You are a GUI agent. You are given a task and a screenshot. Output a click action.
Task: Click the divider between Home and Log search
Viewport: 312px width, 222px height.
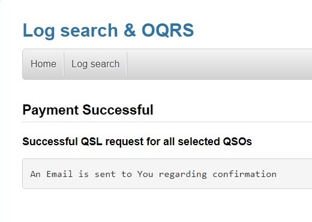click(x=64, y=64)
